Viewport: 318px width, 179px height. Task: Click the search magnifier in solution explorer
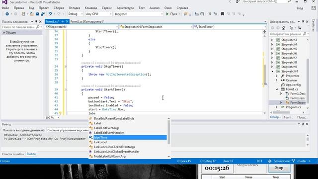click(304, 34)
